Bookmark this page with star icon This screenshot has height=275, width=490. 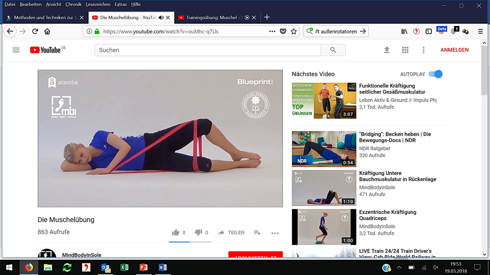point(294,31)
